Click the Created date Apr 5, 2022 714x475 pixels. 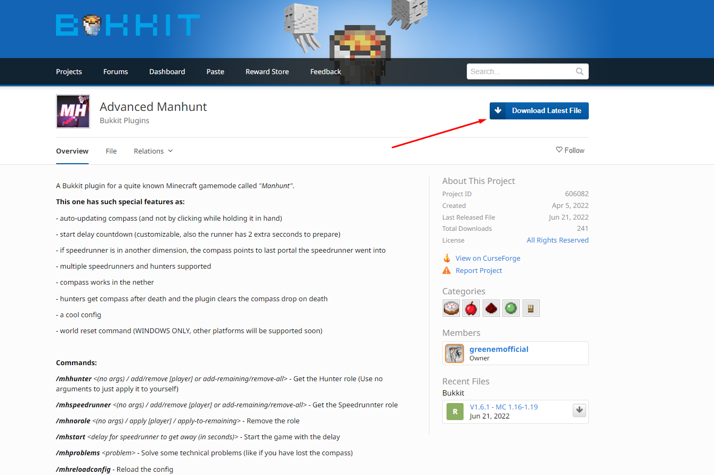570,206
